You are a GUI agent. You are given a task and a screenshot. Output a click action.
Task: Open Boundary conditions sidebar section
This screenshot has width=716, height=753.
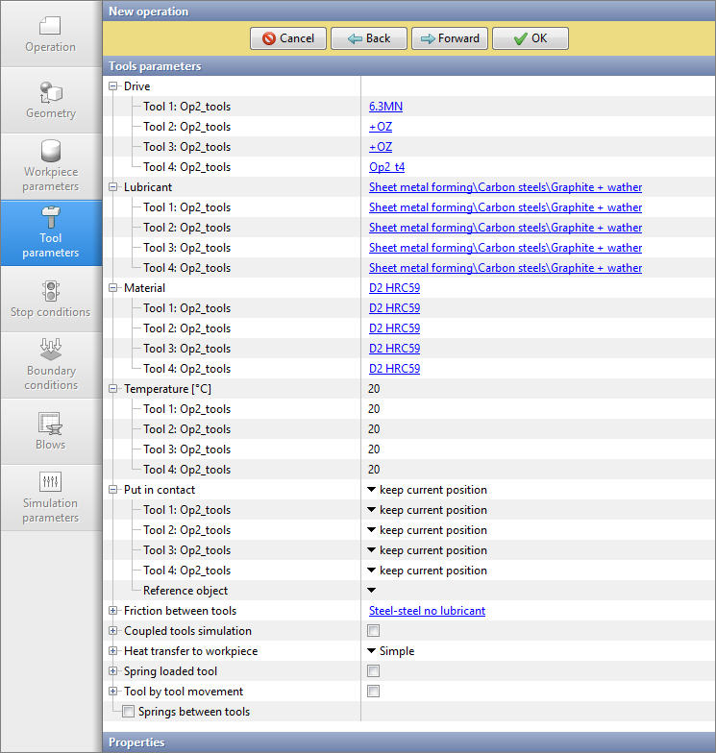[x=50, y=365]
